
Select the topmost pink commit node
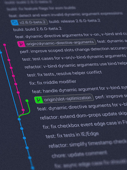[4, 45]
